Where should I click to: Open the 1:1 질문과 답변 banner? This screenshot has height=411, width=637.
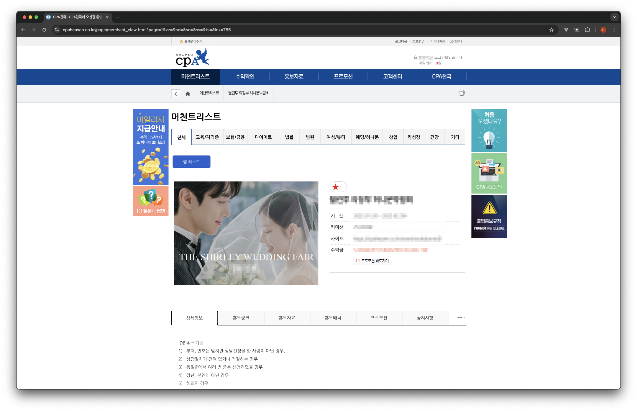point(151,201)
